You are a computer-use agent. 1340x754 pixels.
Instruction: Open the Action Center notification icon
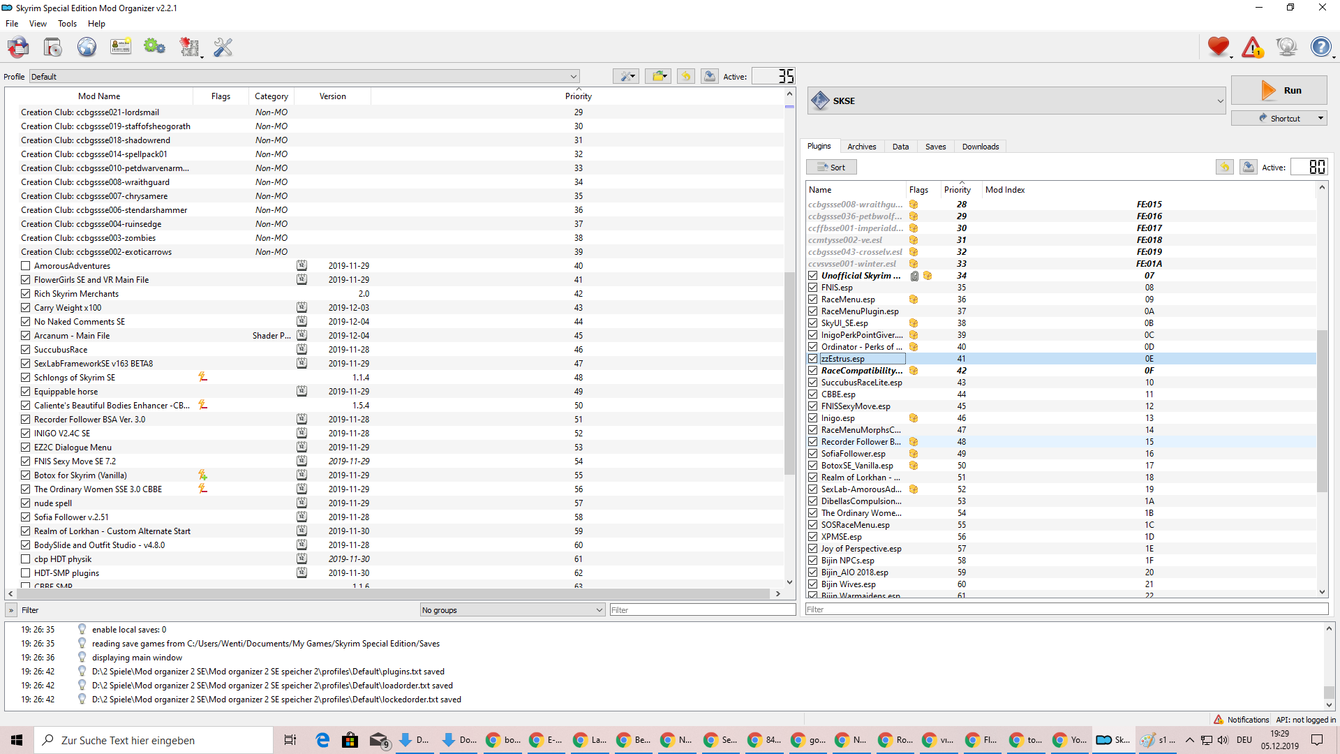point(1318,740)
